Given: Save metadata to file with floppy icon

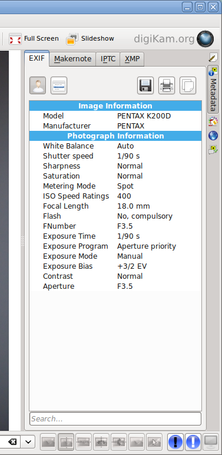Looking at the screenshot, I should pyautogui.click(x=145, y=85).
